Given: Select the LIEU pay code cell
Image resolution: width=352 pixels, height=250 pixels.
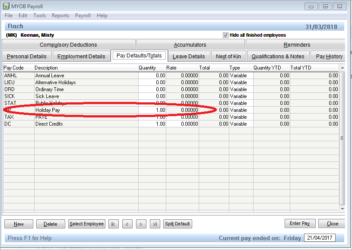Looking at the screenshot, I should point(19,82).
